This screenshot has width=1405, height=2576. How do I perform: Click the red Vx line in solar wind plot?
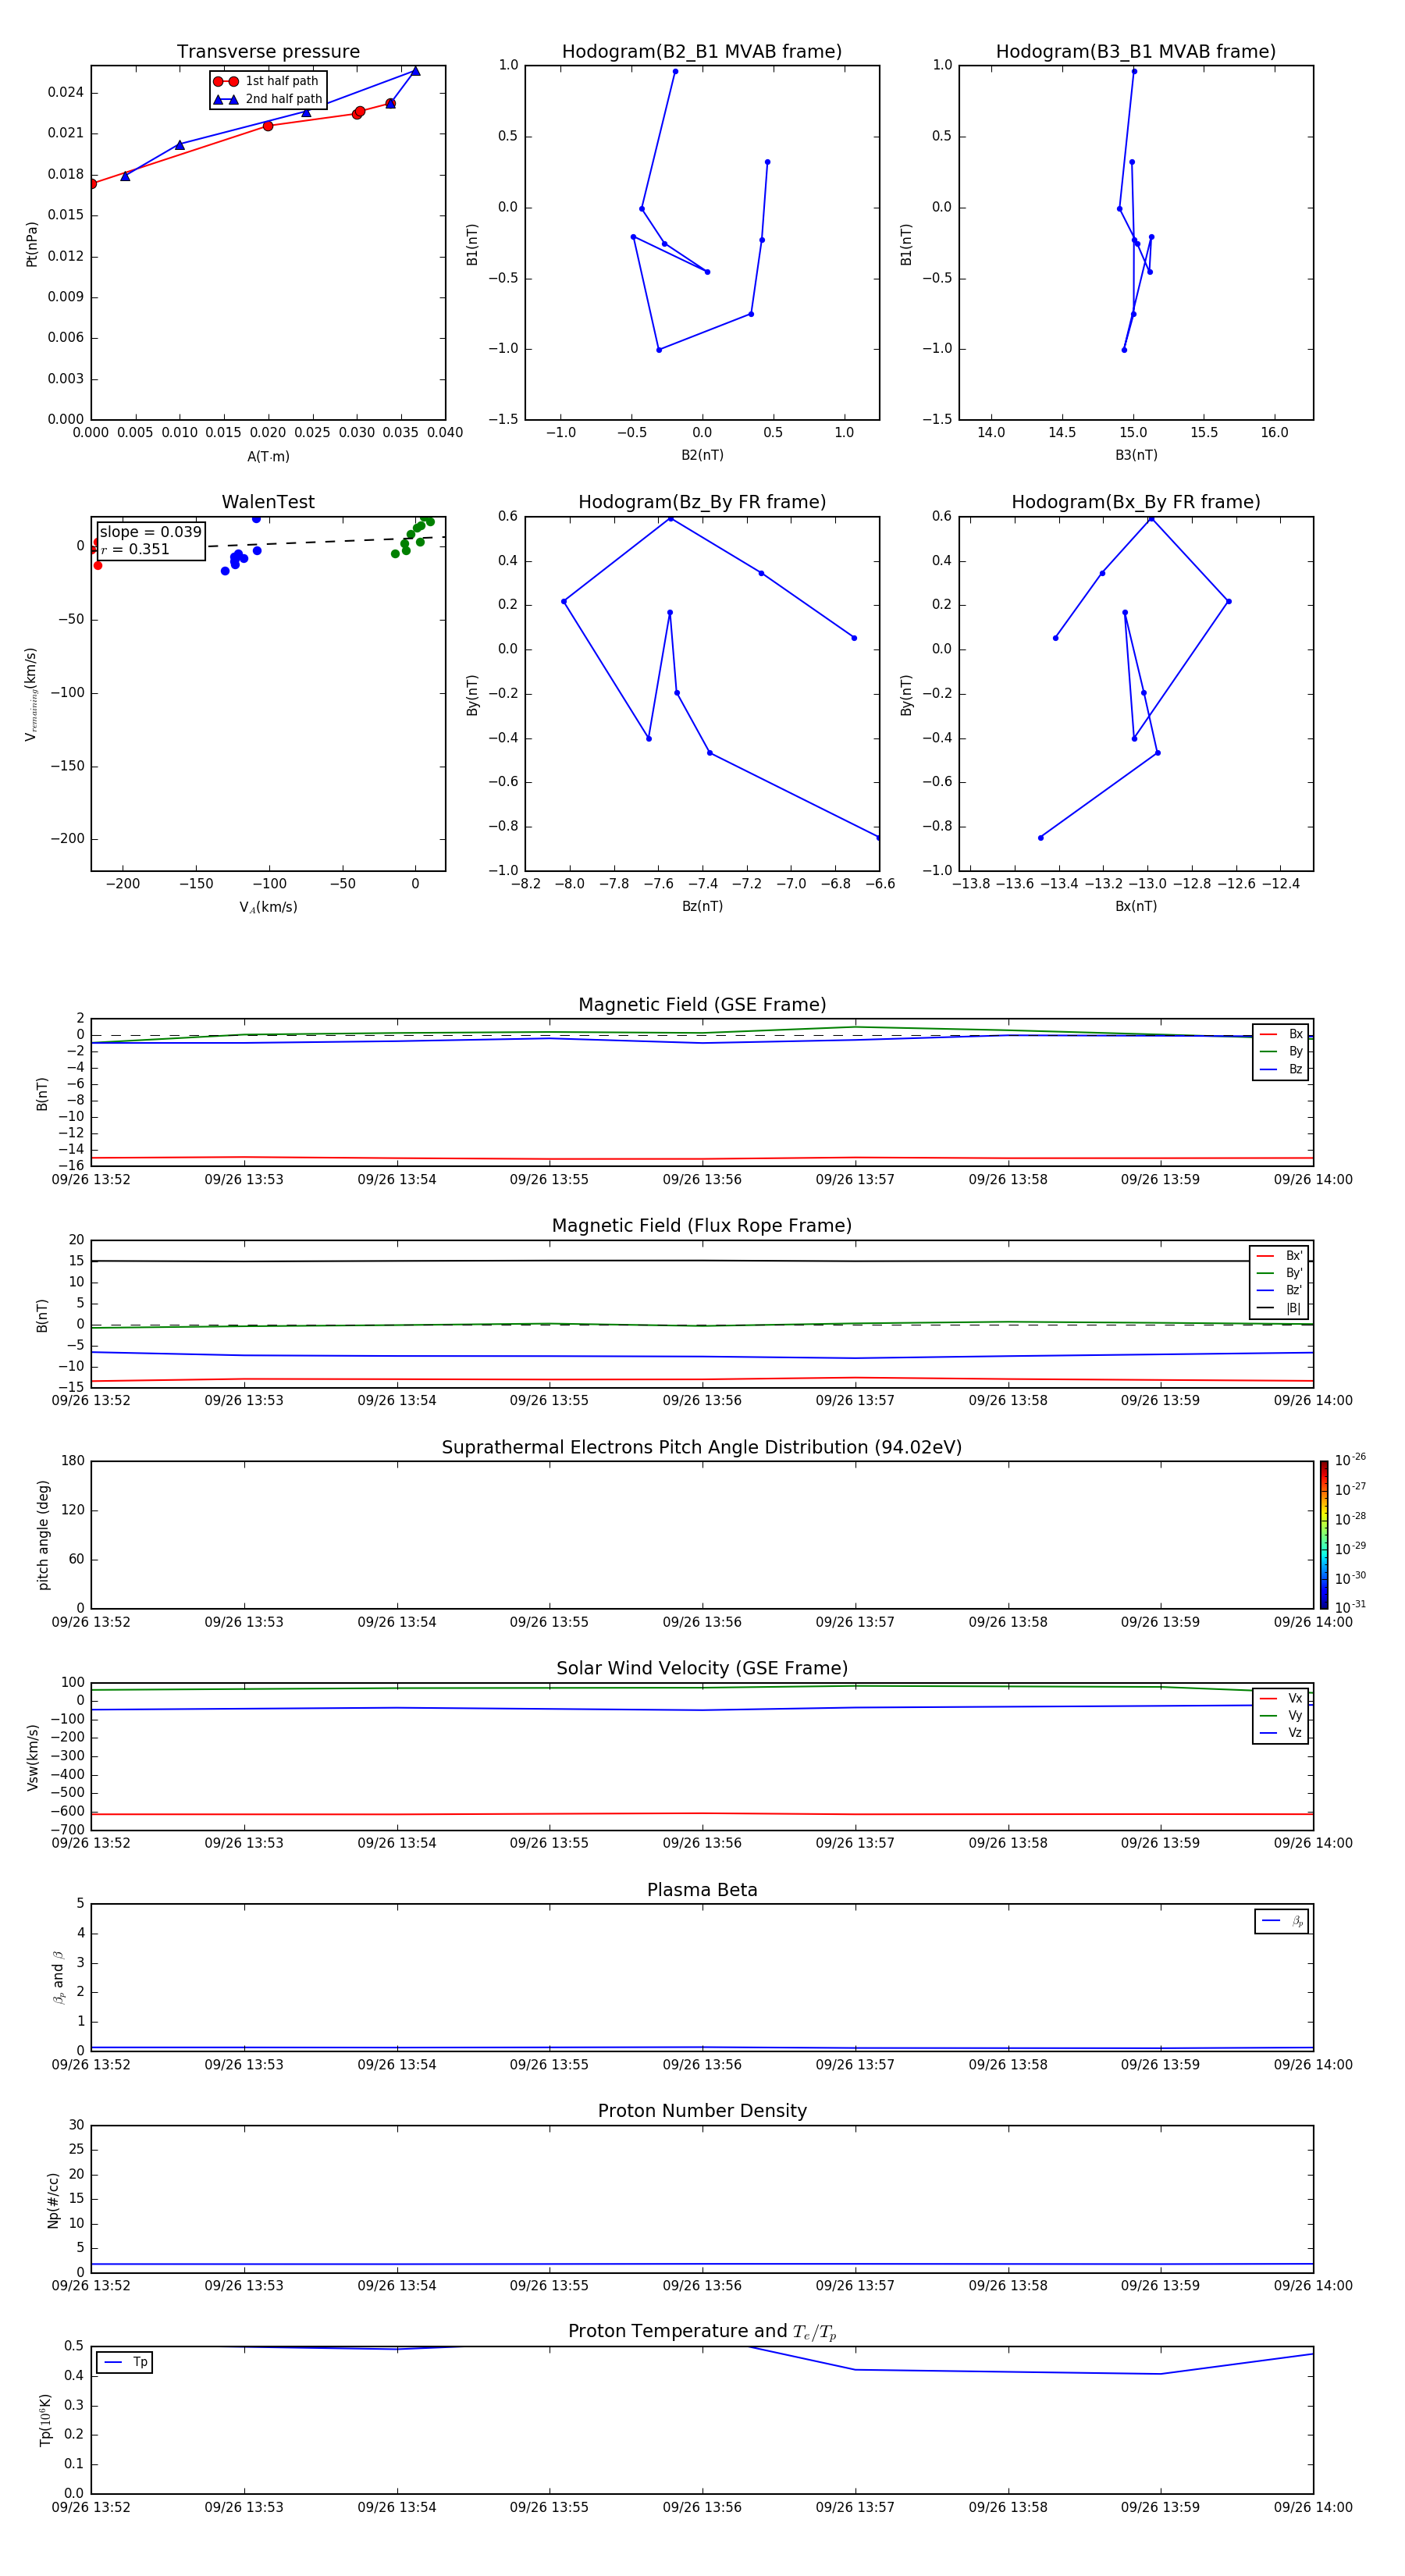(x=702, y=1813)
